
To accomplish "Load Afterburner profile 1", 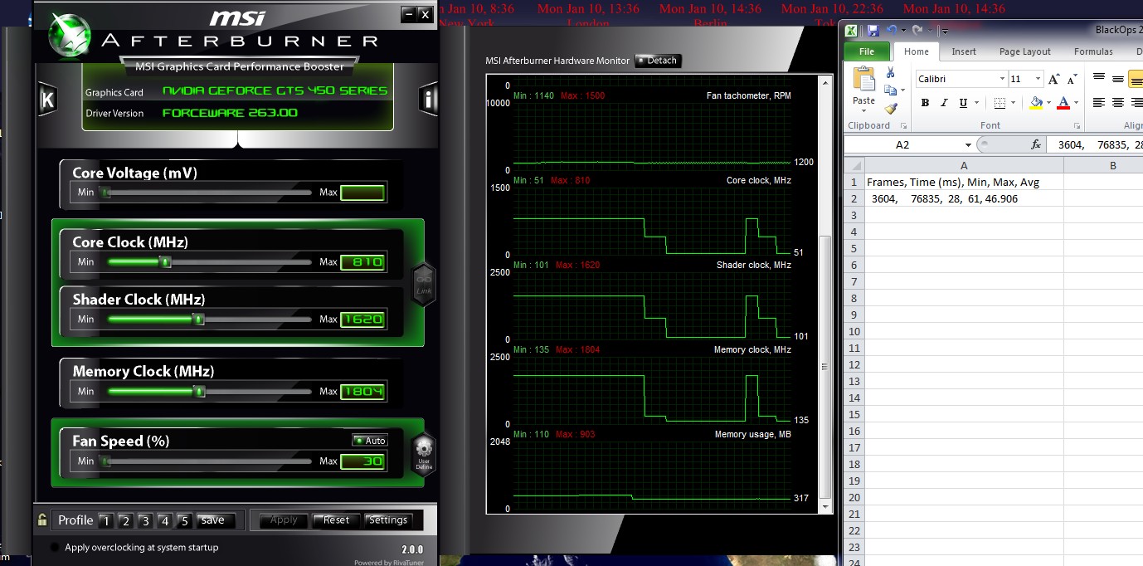I will (x=105, y=521).
